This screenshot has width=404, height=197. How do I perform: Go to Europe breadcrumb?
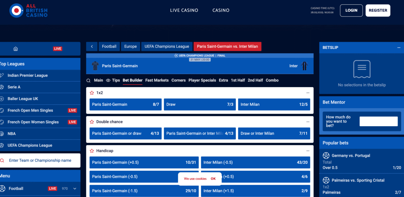coord(130,46)
